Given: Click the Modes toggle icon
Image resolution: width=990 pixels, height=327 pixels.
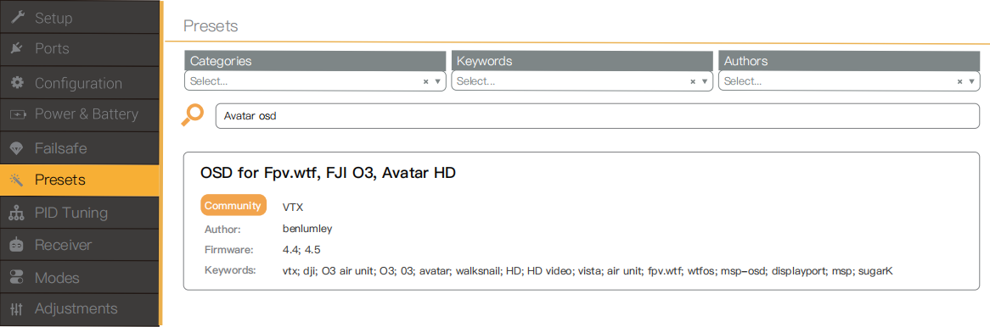Looking at the screenshot, I should pos(18,277).
